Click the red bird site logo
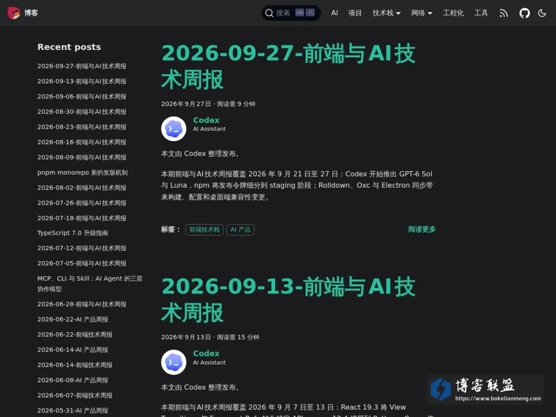Viewport: 556px width, 417px height. tap(14, 13)
